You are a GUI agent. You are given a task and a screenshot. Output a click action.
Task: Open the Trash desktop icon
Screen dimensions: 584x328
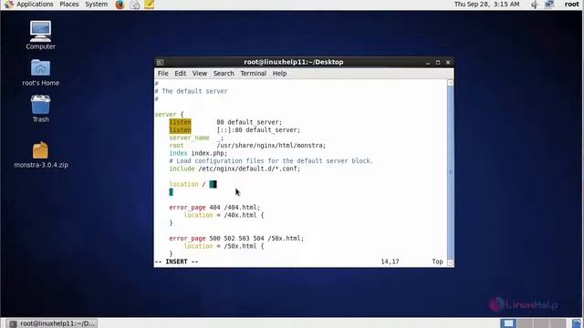point(40,108)
